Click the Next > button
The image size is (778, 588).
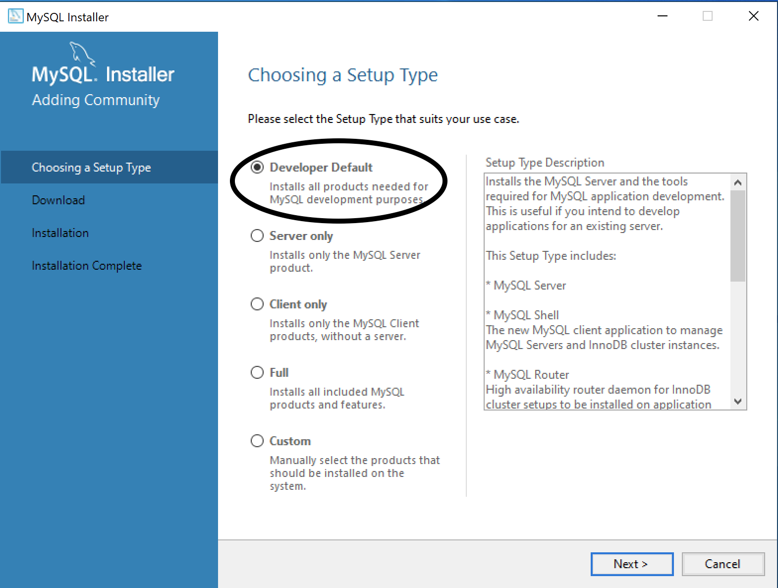[632, 564]
